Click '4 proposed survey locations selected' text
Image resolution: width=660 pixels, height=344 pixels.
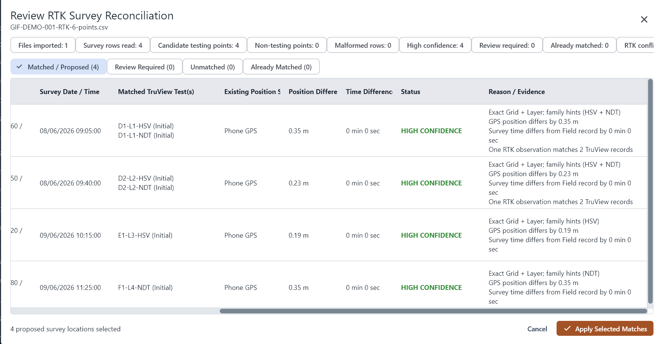coord(65,329)
